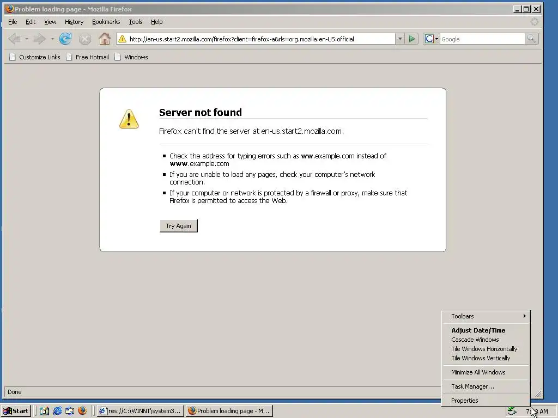This screenshot has width=558, height=418.
Task: Open the Help menu
Action: [156, 22]
